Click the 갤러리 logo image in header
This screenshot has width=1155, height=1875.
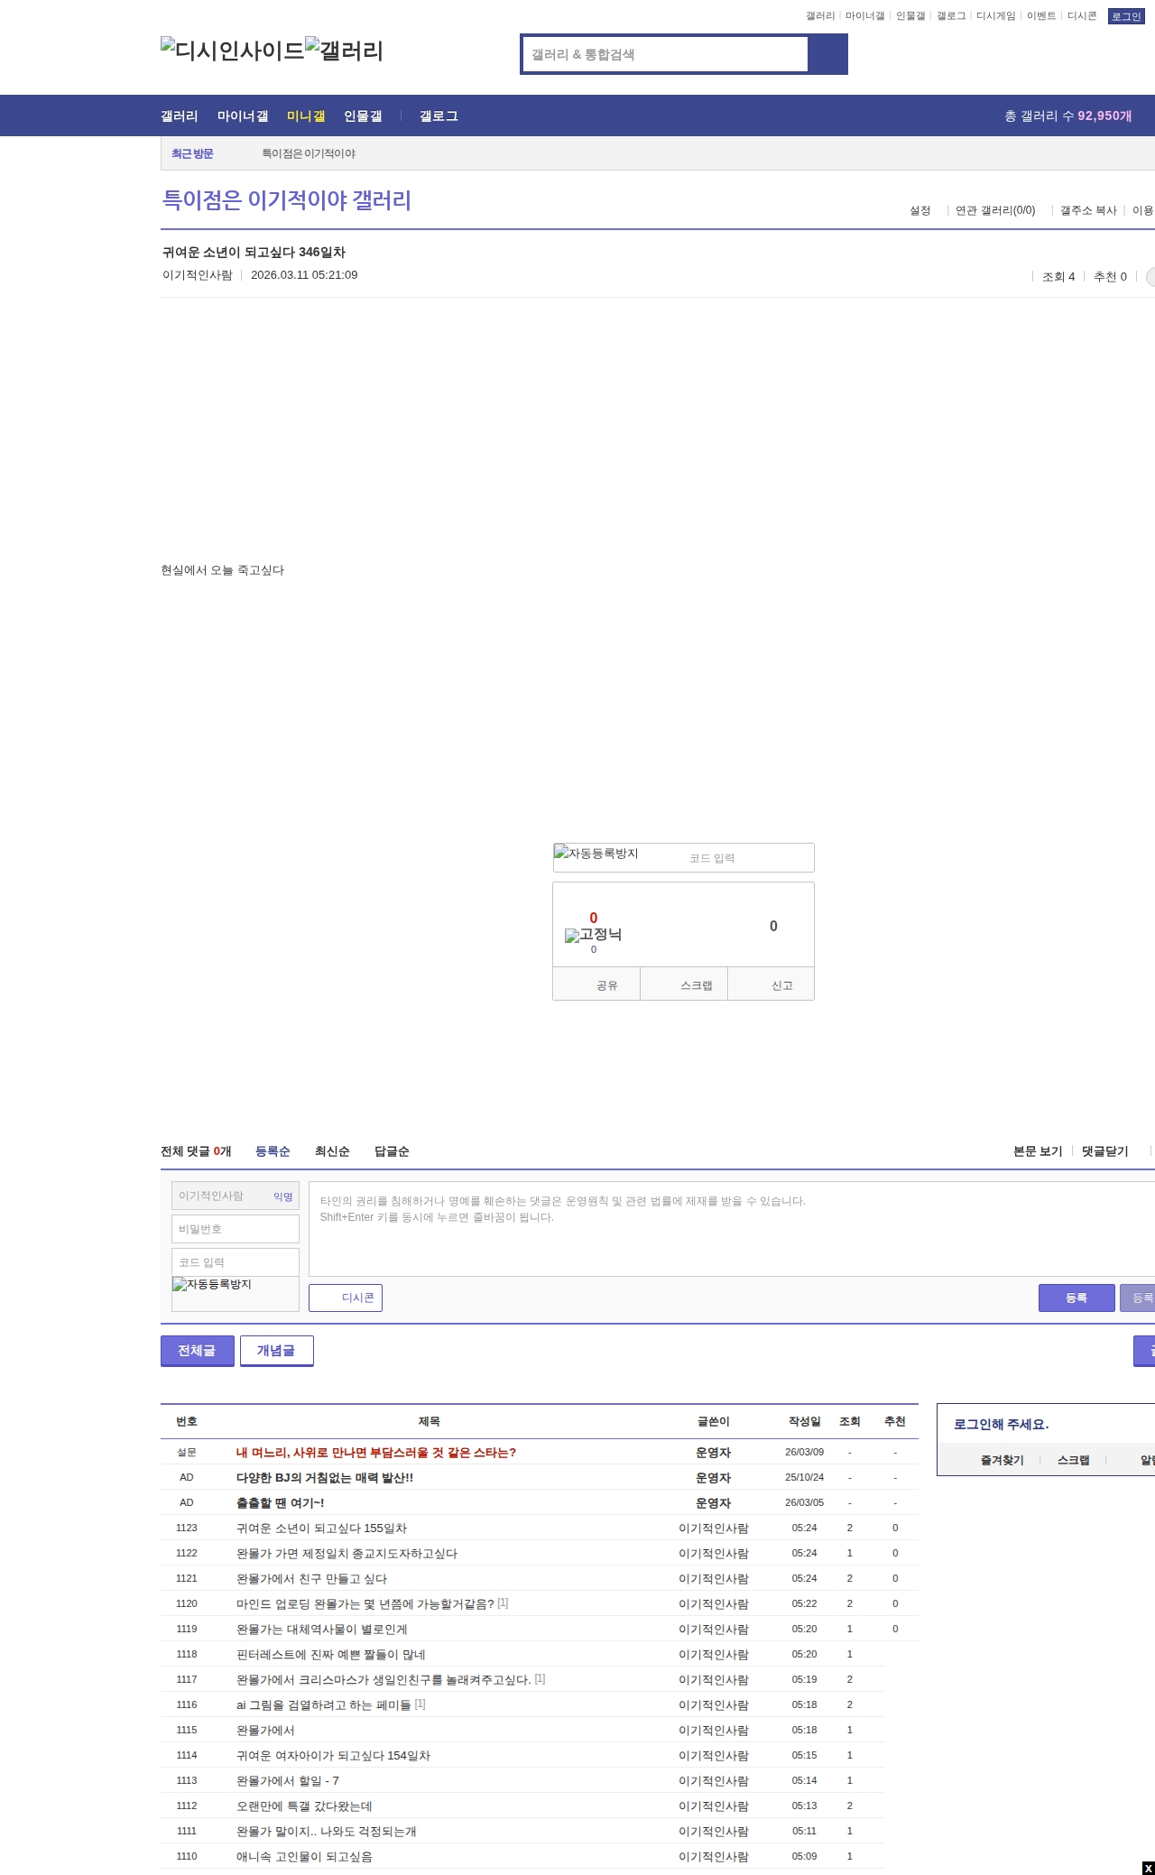[x=344, y=51]
